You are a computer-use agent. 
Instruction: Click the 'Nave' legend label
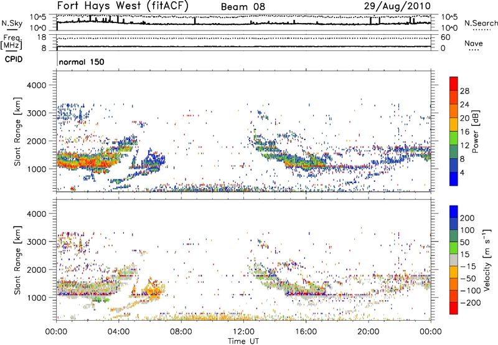coord(473,43)
